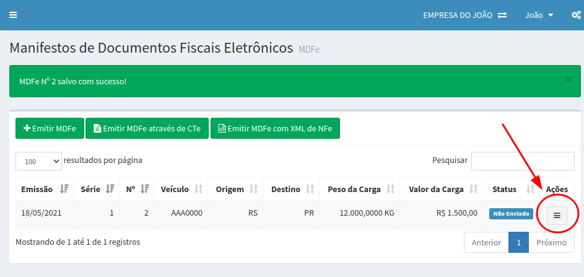
Task: Click Emitir MDFe com XML de NFe
Action: 275,129
